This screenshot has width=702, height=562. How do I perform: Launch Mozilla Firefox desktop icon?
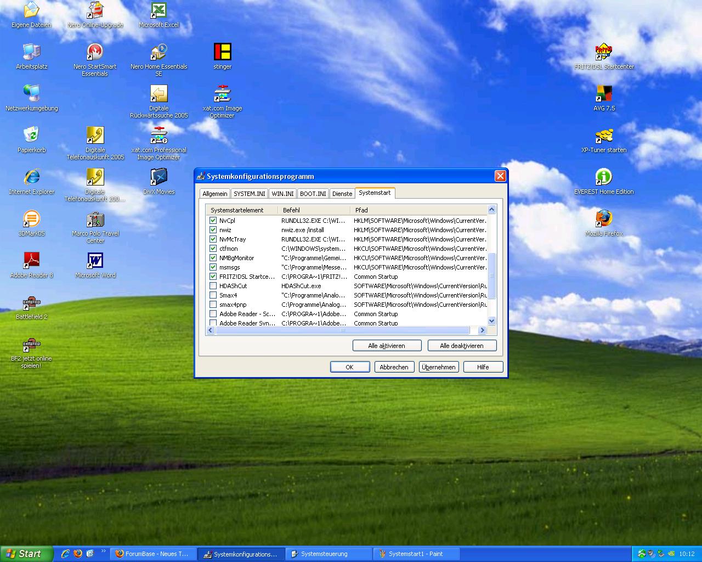click(x=604, y=223)
